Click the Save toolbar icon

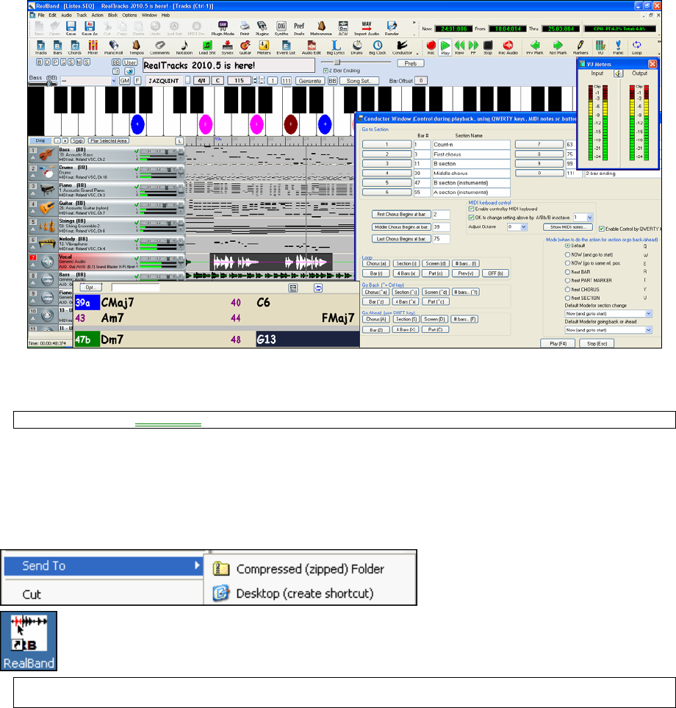[x=71, y=29]
